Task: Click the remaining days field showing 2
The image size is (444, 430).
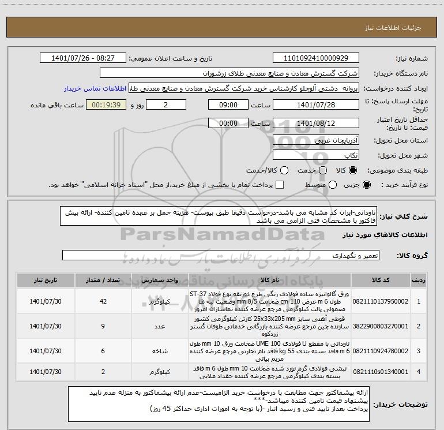Action: (x=166, y=104)
